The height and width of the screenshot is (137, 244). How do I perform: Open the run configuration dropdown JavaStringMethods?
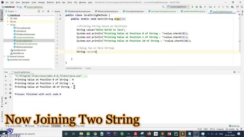[x=178, y=7]
